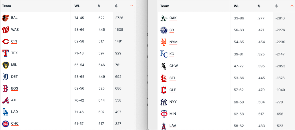
Task: Click the Washington Nationals logo icon
Action: [5, 30]
